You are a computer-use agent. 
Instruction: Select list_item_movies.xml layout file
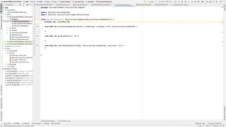point(20,62)
